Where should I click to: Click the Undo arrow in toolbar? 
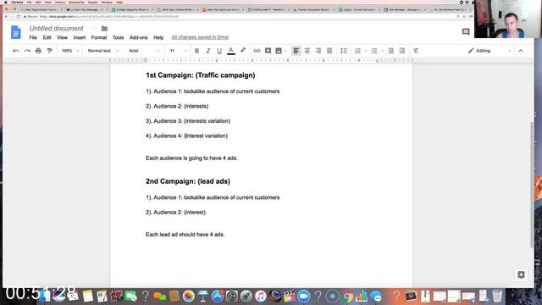point(15,51)
